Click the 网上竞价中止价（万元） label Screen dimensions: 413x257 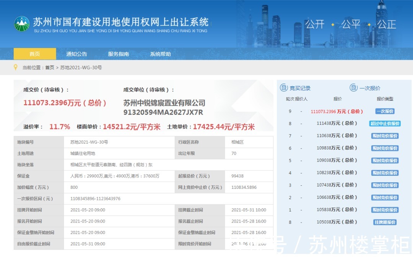tap(200, 187)
